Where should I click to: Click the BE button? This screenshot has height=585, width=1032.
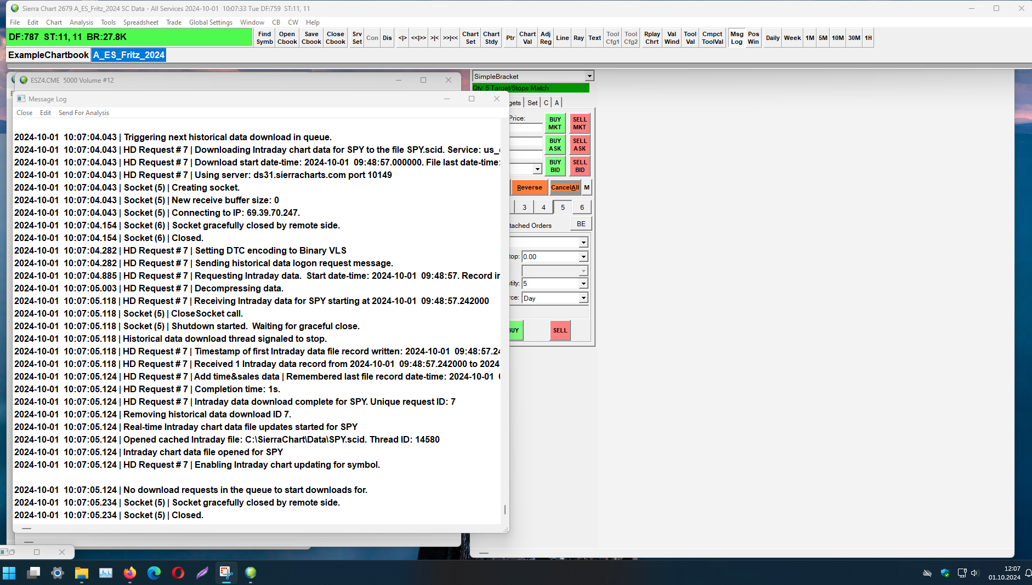[x=581, y=224]
